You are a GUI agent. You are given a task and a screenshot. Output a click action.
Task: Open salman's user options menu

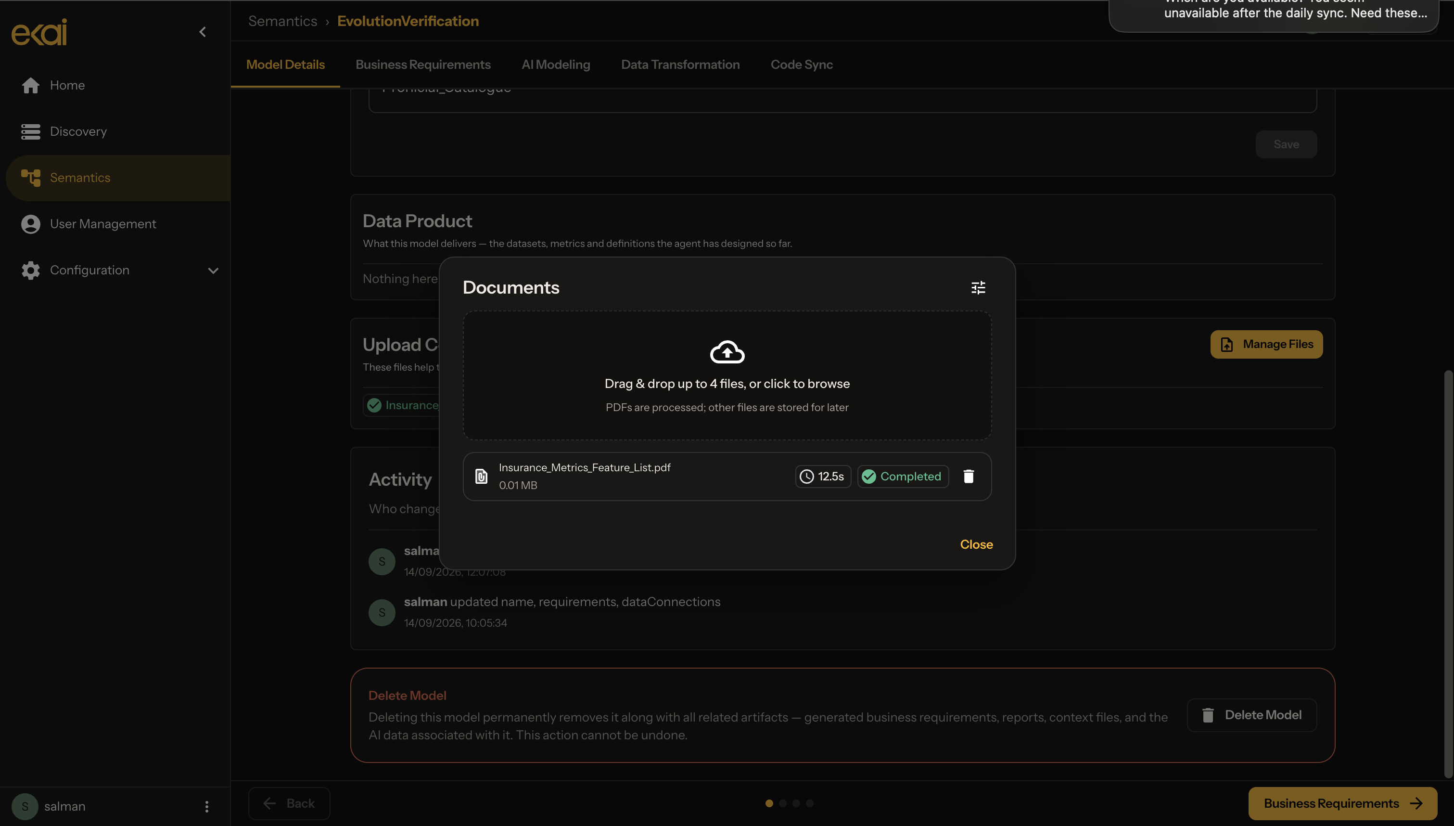[206, 806]
